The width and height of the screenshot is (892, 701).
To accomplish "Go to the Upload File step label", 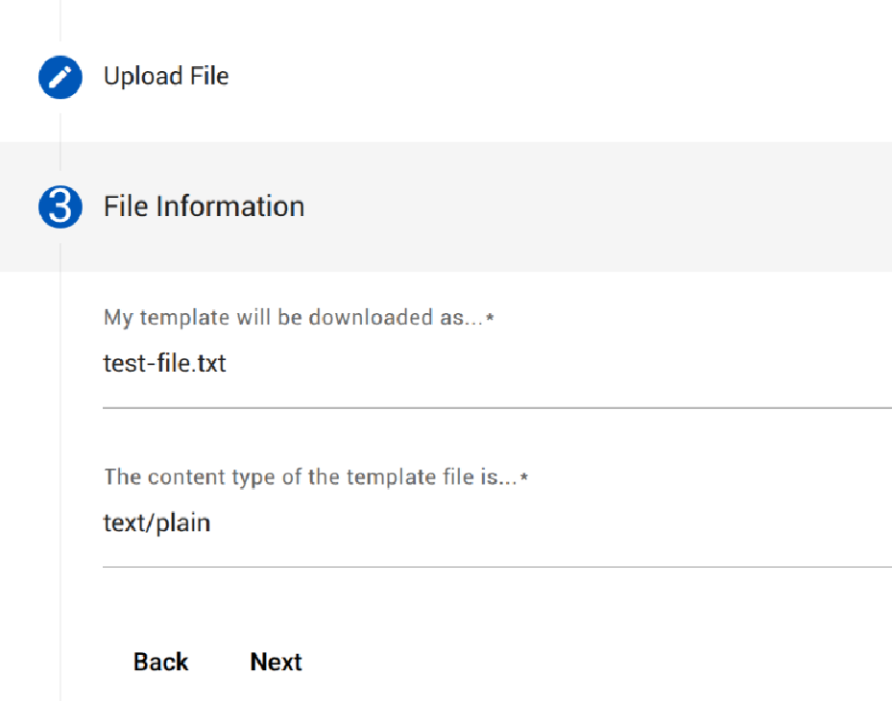I will click(x=166, y=76).
